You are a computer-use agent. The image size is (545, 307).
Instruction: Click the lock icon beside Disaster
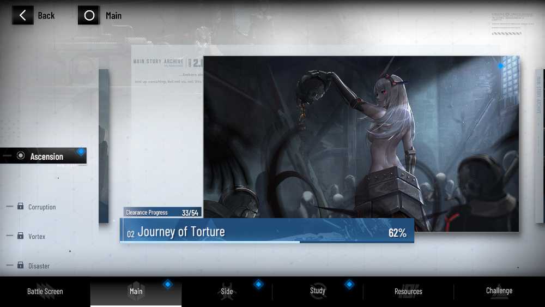[21, 265]
